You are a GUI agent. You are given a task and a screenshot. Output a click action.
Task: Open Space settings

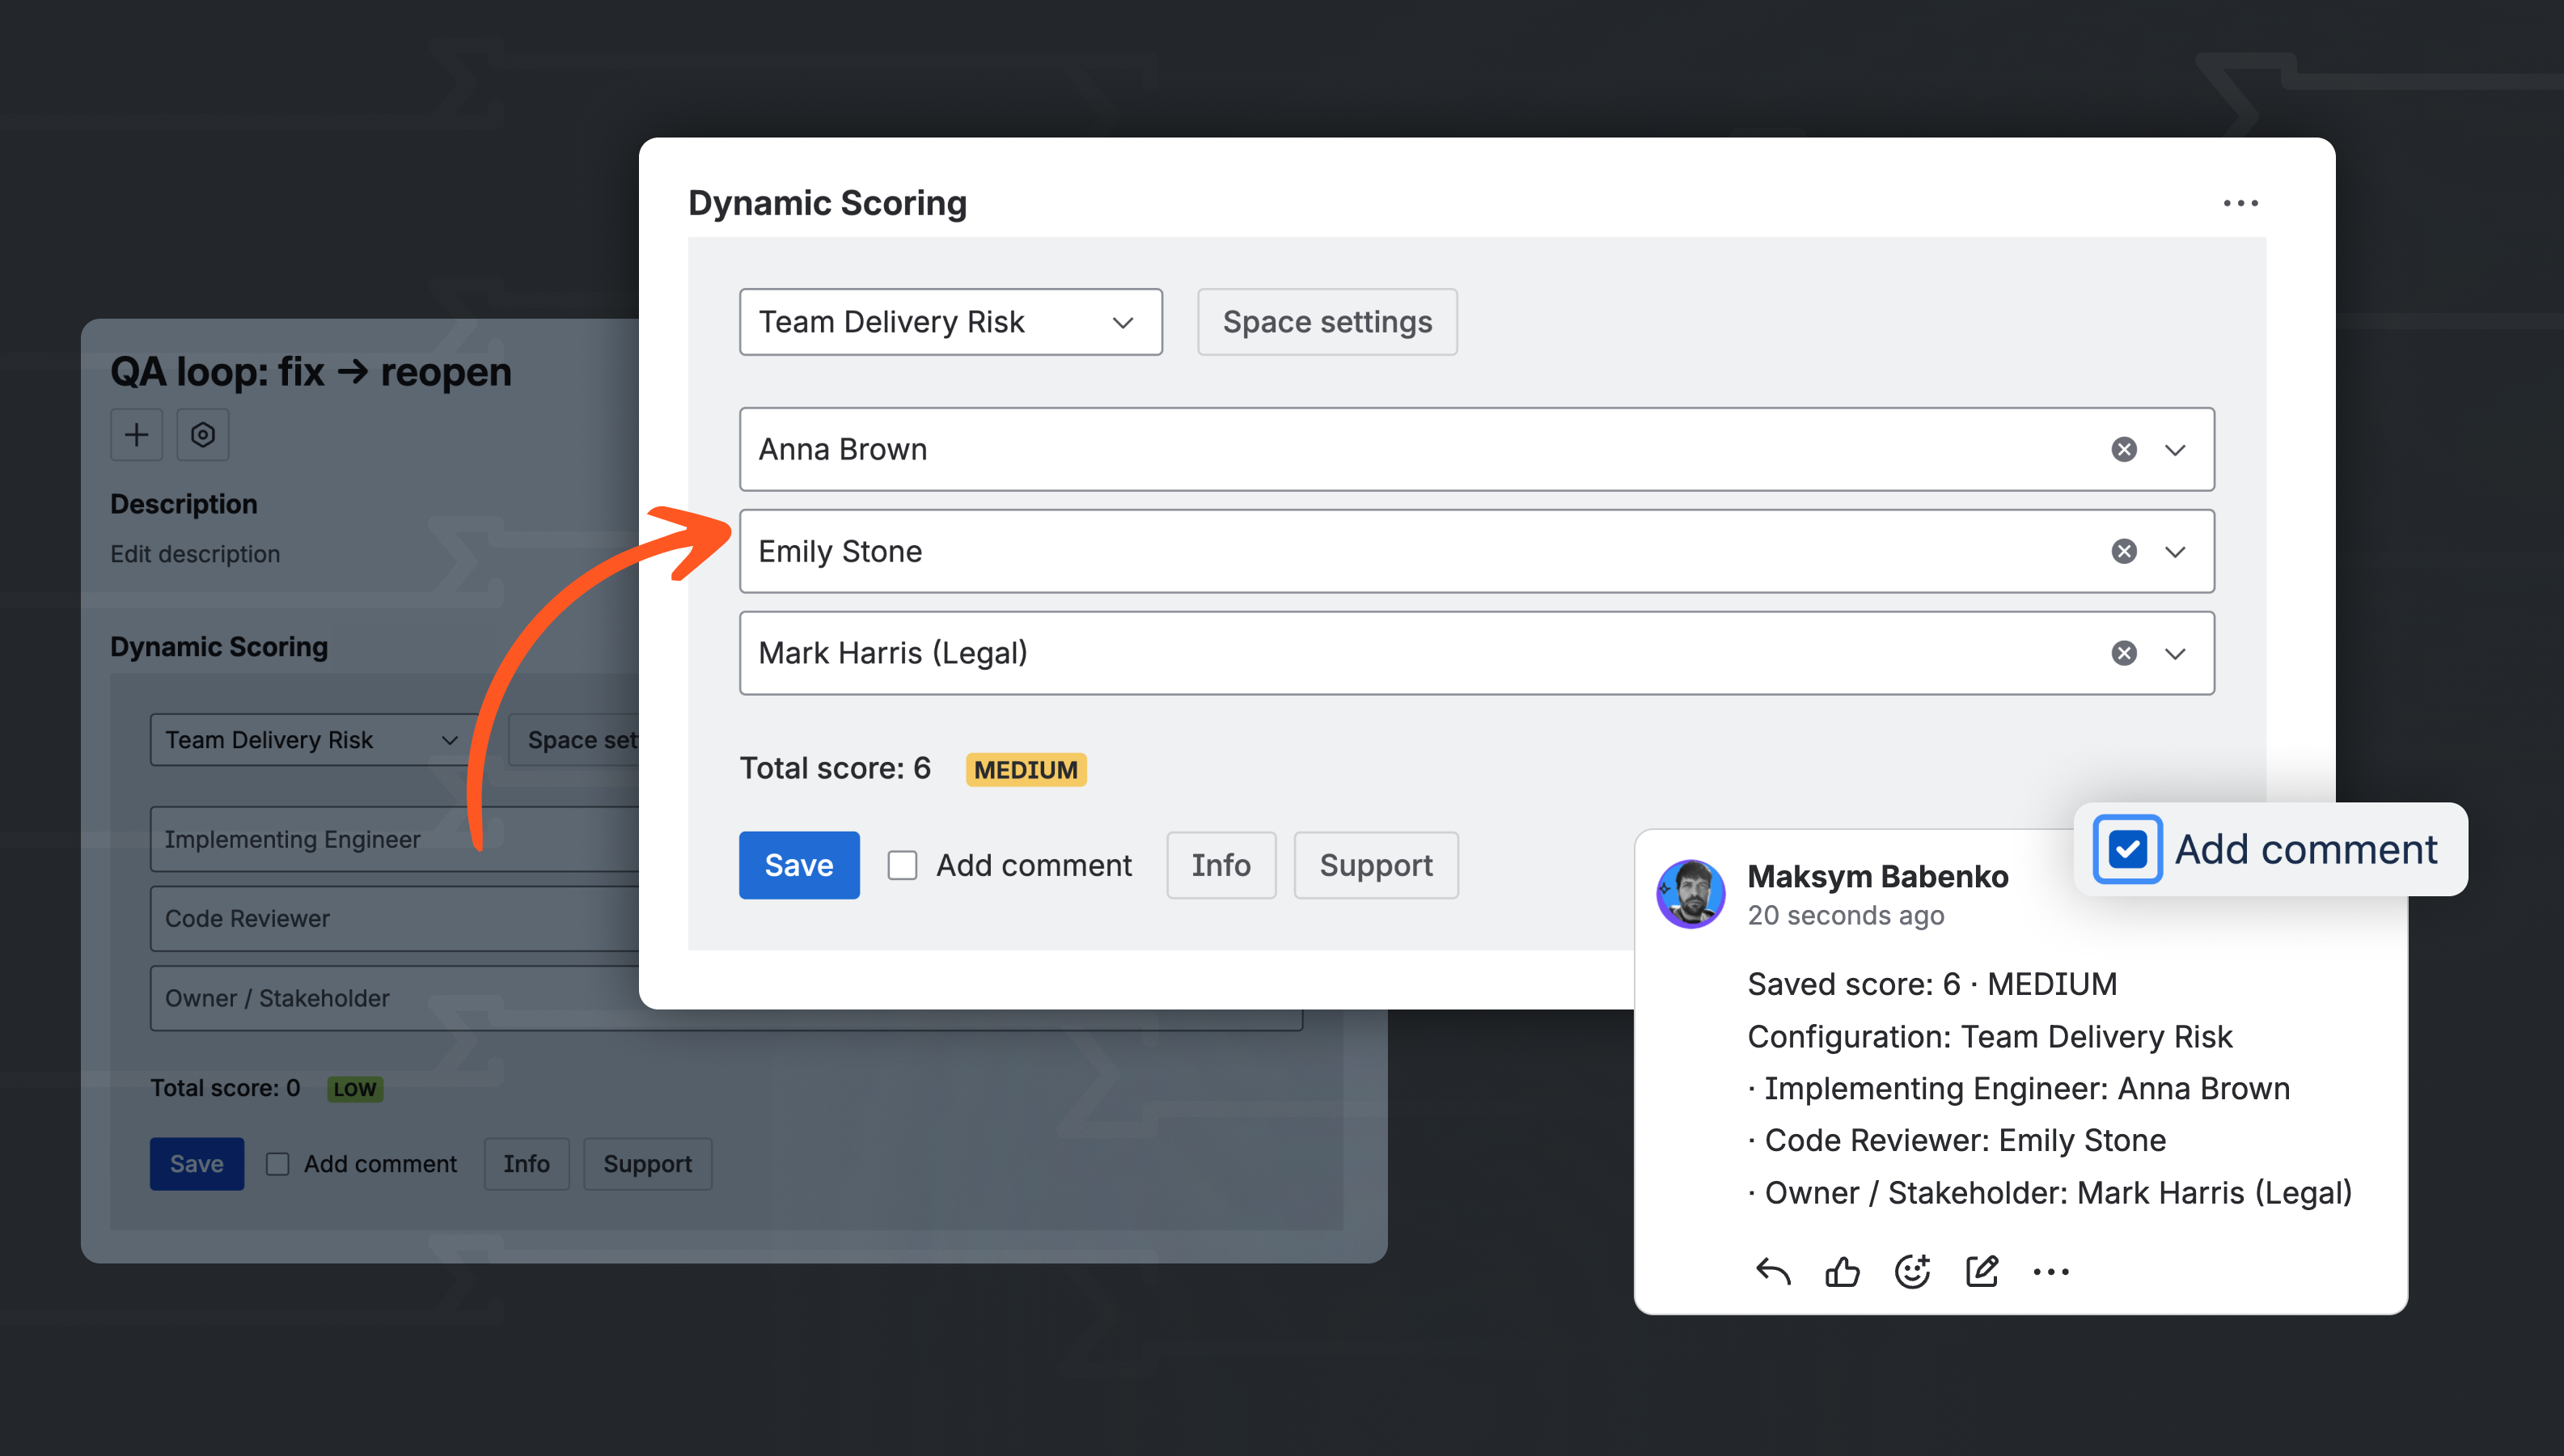[1326, 321]
